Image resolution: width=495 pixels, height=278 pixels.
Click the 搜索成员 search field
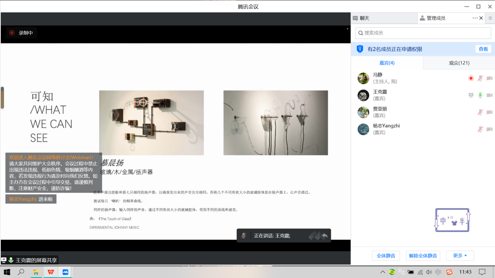[x=423, y=33]
